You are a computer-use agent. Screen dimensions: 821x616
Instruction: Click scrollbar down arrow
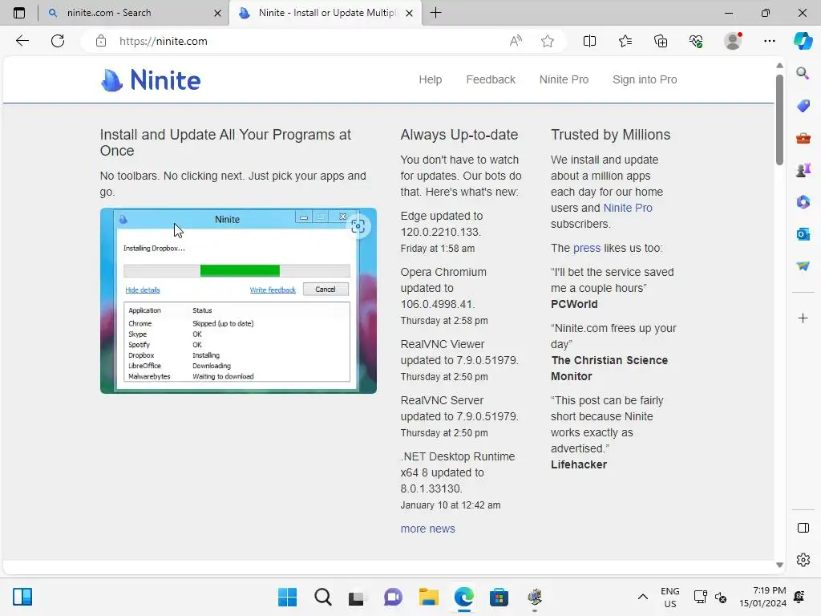click(x=779, y=565)
